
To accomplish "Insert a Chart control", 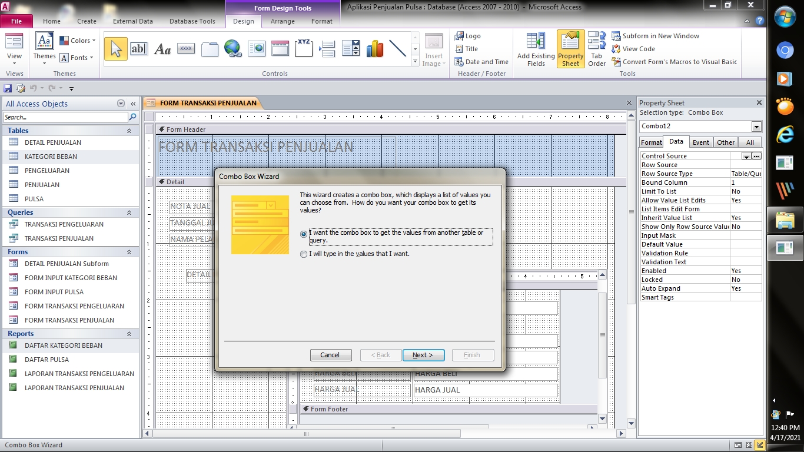I will (x=374, y=49).
